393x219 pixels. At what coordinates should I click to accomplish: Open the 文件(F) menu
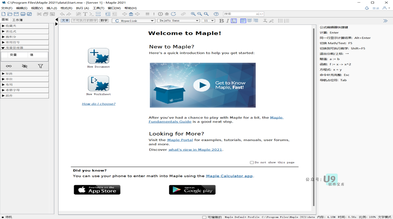tap(7, 8)
